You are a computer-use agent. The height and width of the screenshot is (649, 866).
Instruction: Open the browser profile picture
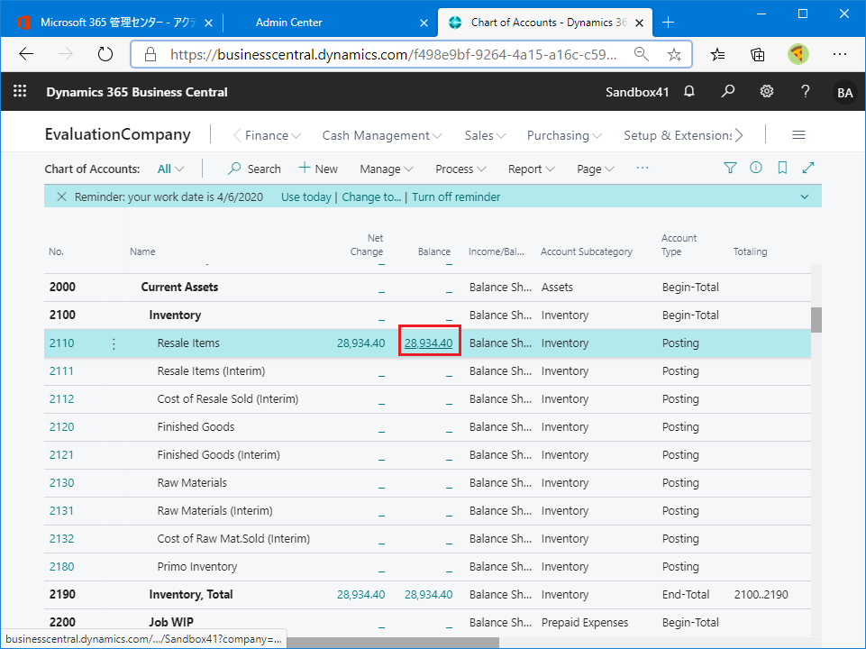[x=798, y=54]
